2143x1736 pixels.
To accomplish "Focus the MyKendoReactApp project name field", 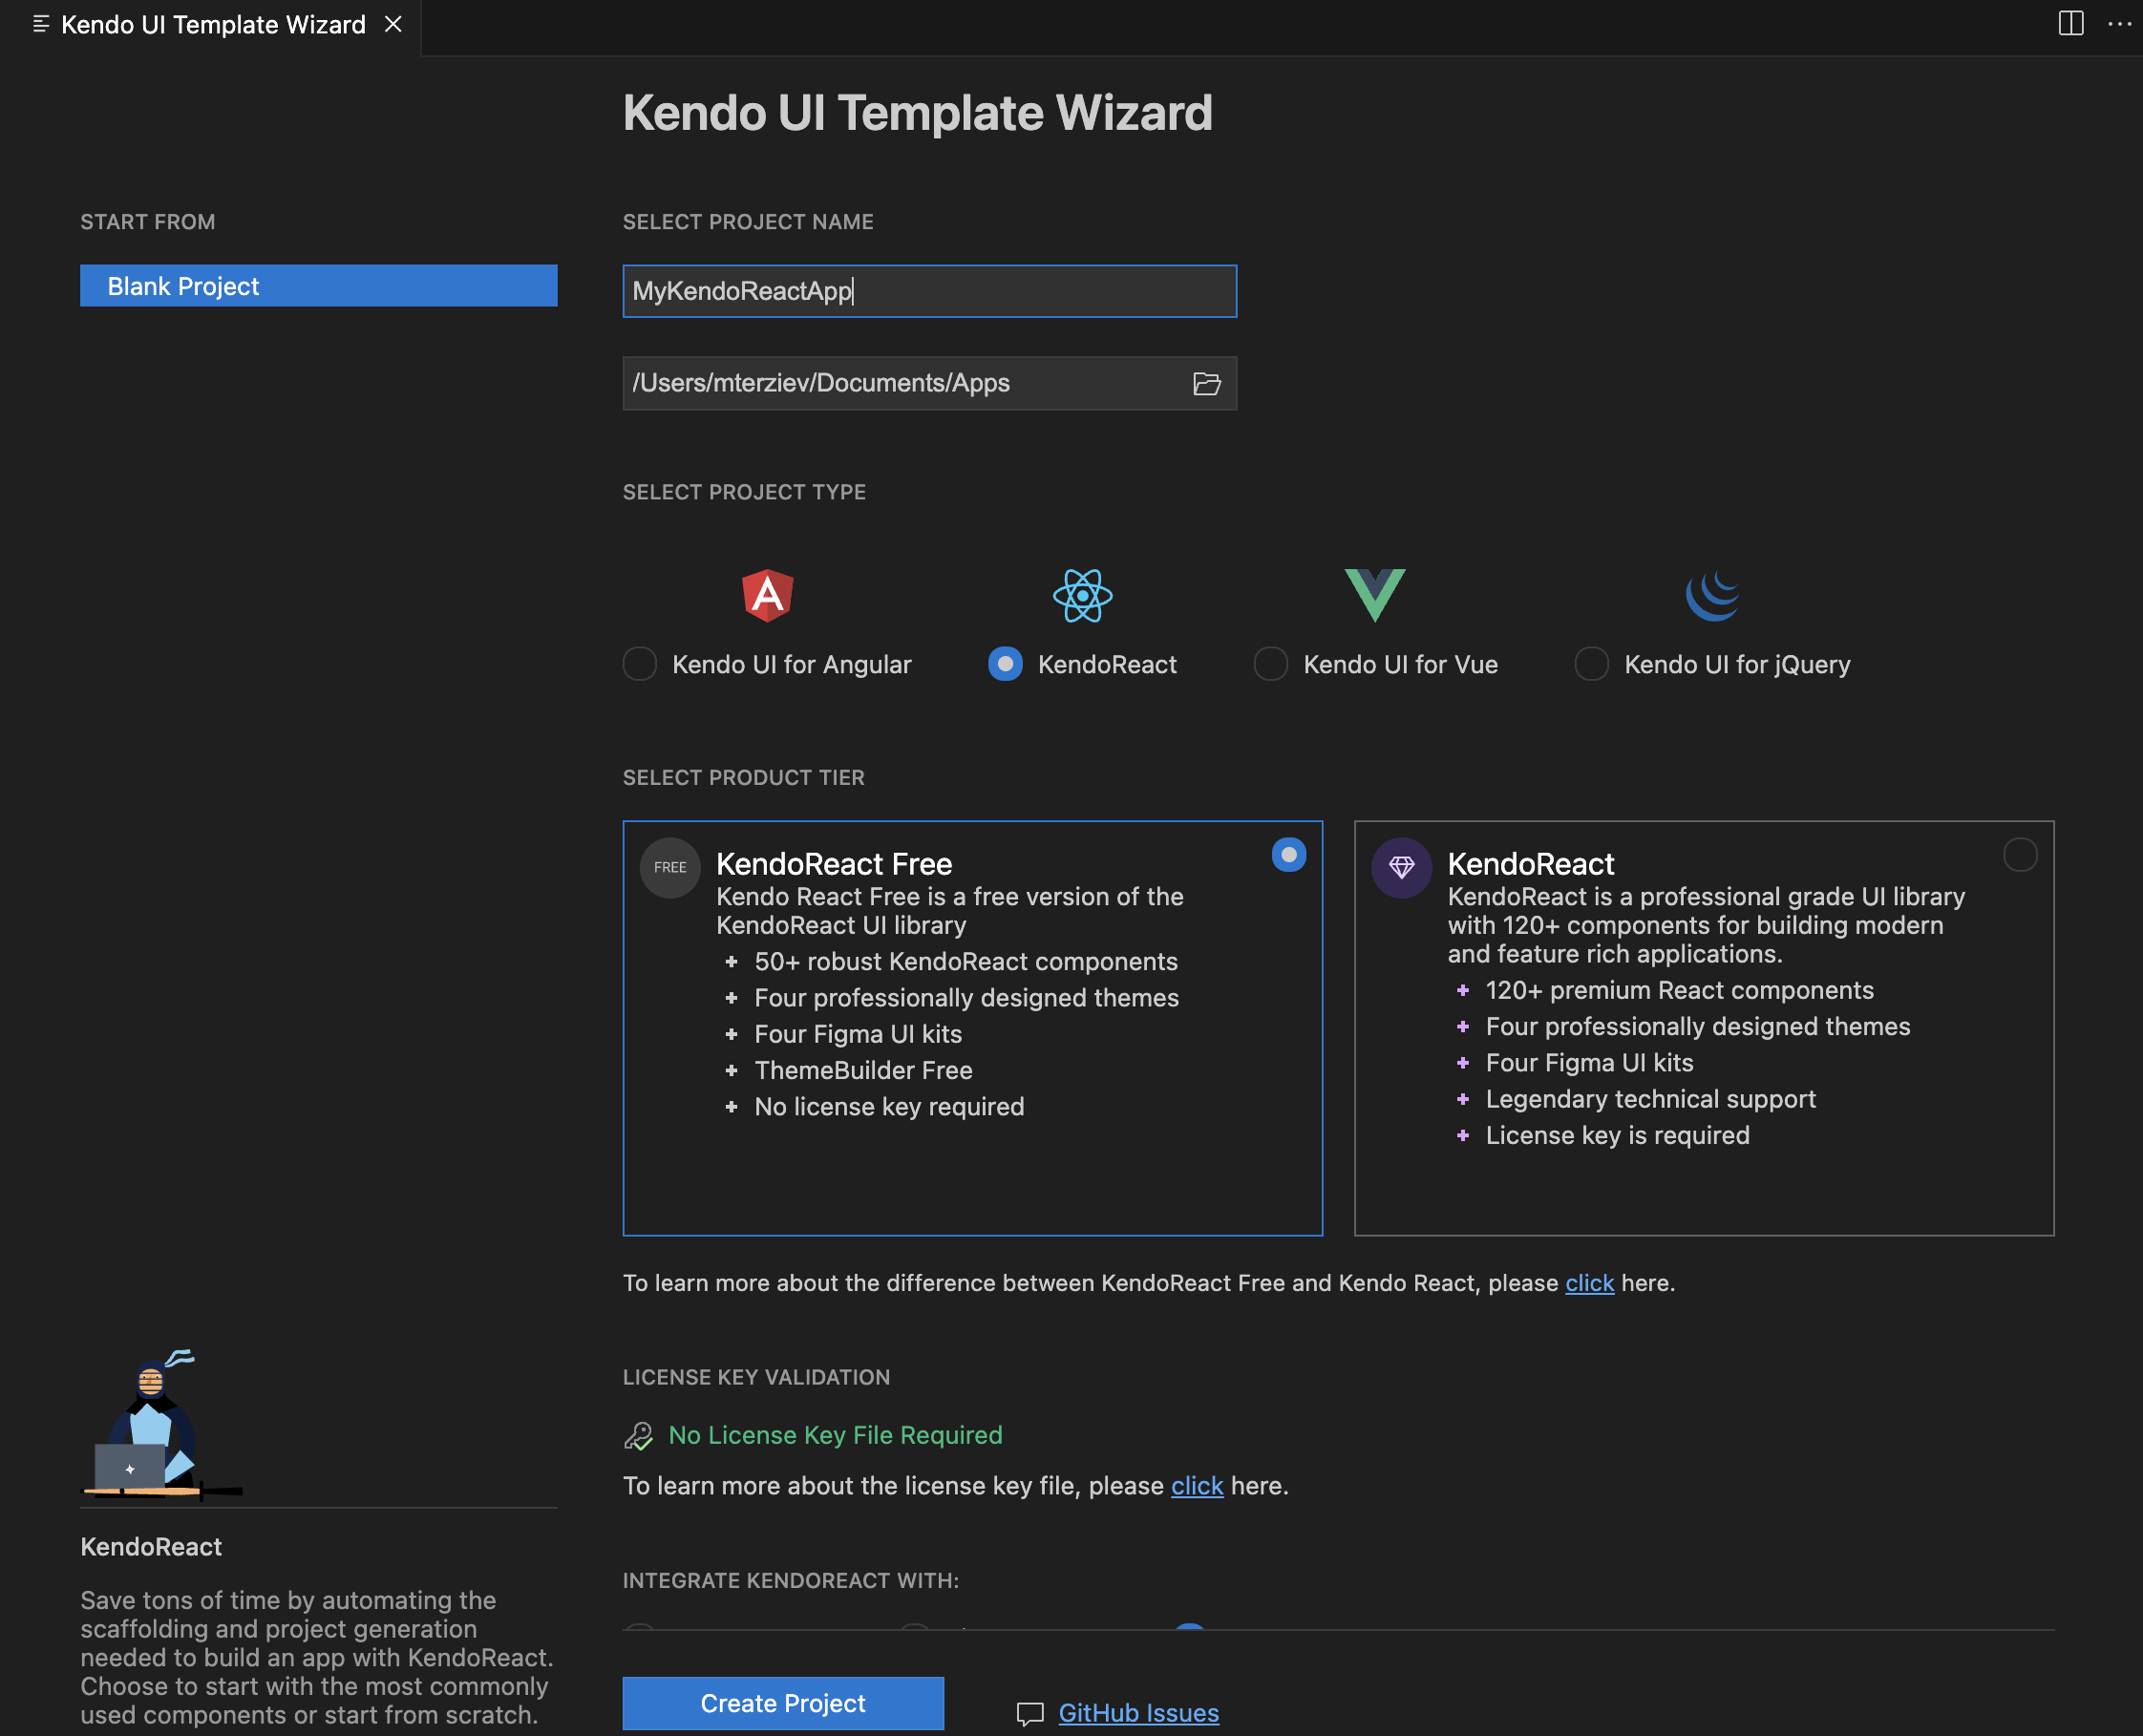I will pos(928,291).
